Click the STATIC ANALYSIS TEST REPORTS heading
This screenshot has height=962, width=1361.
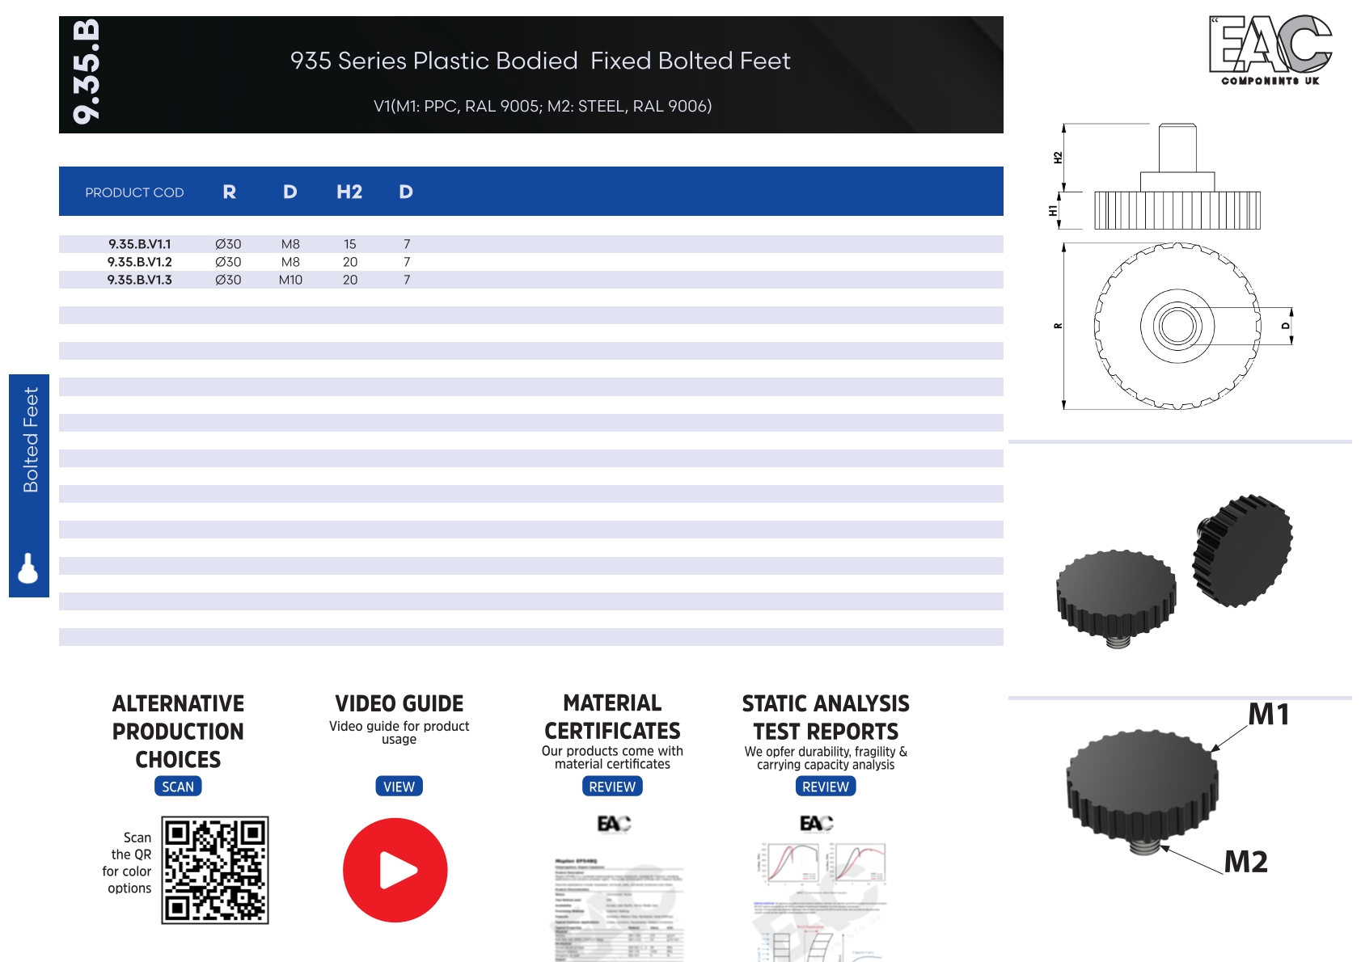click(826, 718)
